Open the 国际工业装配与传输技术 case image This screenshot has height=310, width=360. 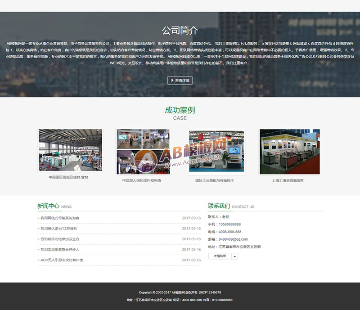216,152
